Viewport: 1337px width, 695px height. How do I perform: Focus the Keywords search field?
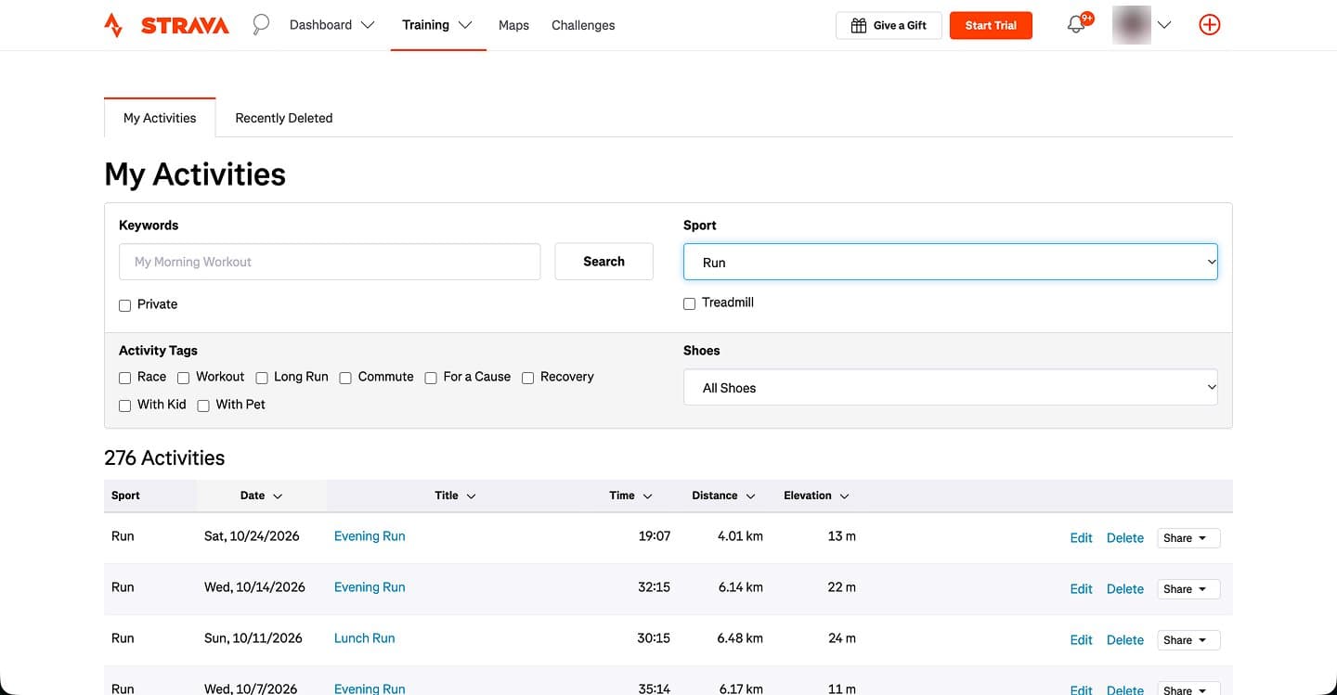pos(330,262)
